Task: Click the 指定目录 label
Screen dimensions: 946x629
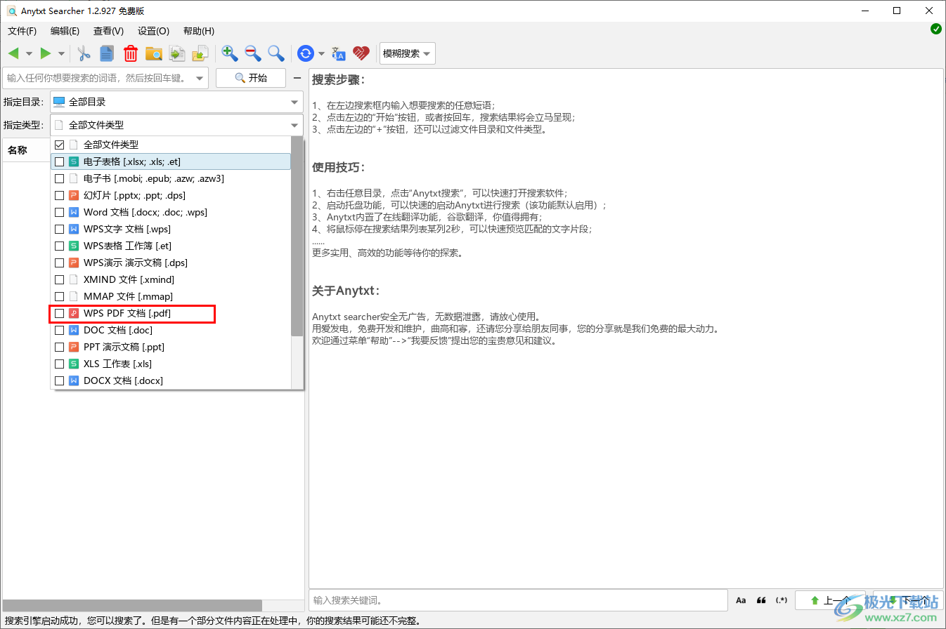Action: [x=23, y=102]
